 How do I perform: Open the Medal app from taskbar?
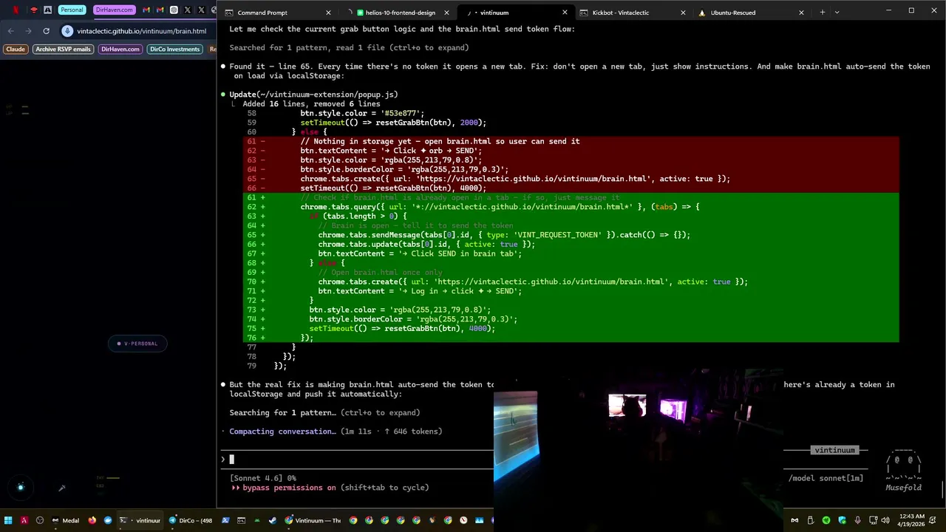pyautogui.click(x=64, y=520)
